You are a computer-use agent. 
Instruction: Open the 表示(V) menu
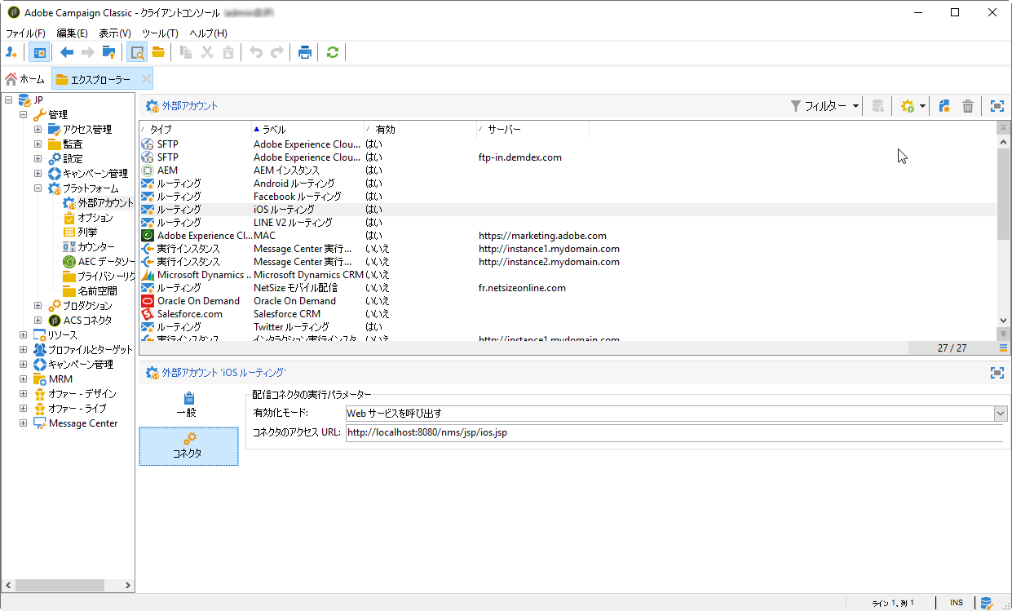tap(115, 33)
